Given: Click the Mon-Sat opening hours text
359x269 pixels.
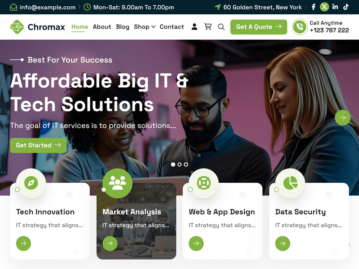Looking at the screenshot, I should pyautogui.click(x=134, y=7).
